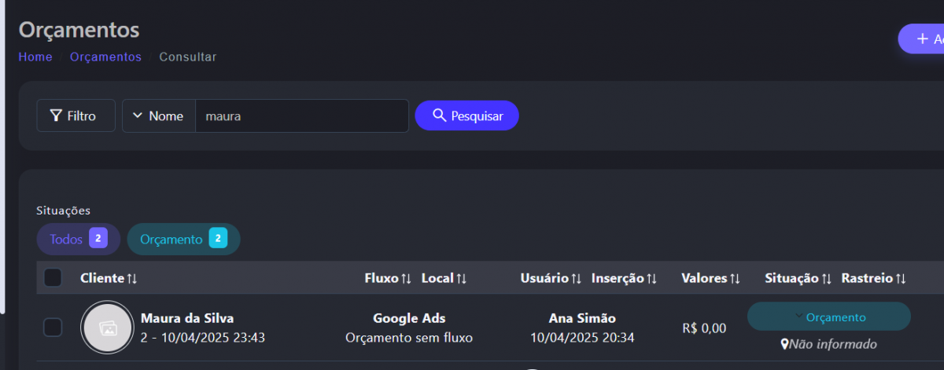Sort by Rastreio using its arrows
The image size is (944, 370).
click(901, 279)
